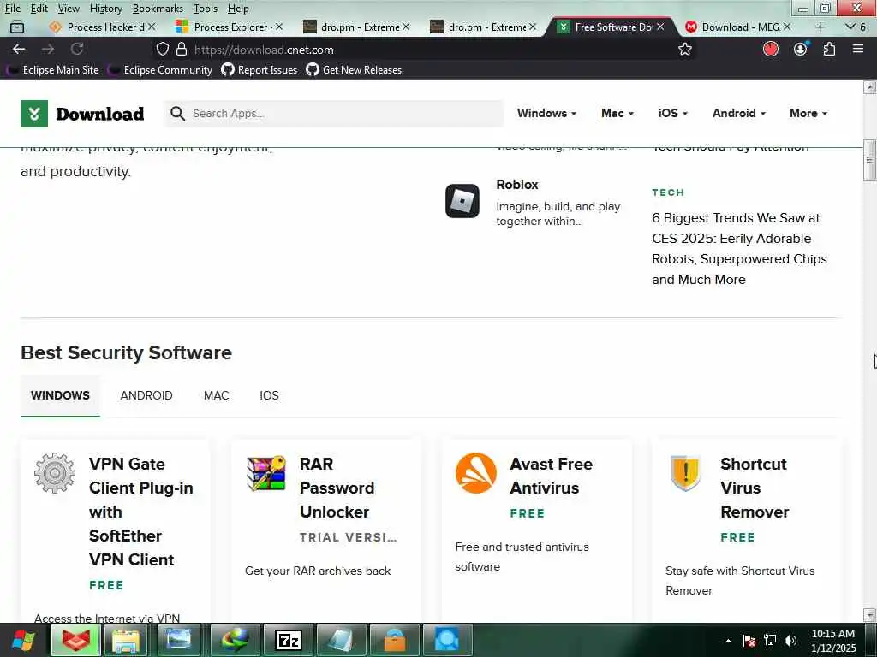The height and width of the screenshot is (657, 877).
Task: Open the Roblox title link
Action: [516, 185]
